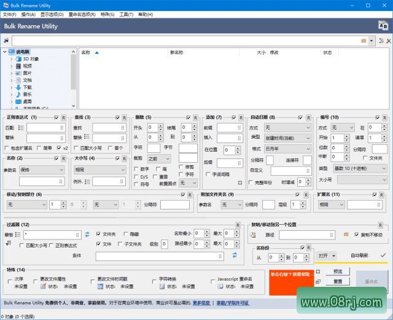Select the 音乐 music note icon in tree
393x320 pixels.
pos(18,95)
